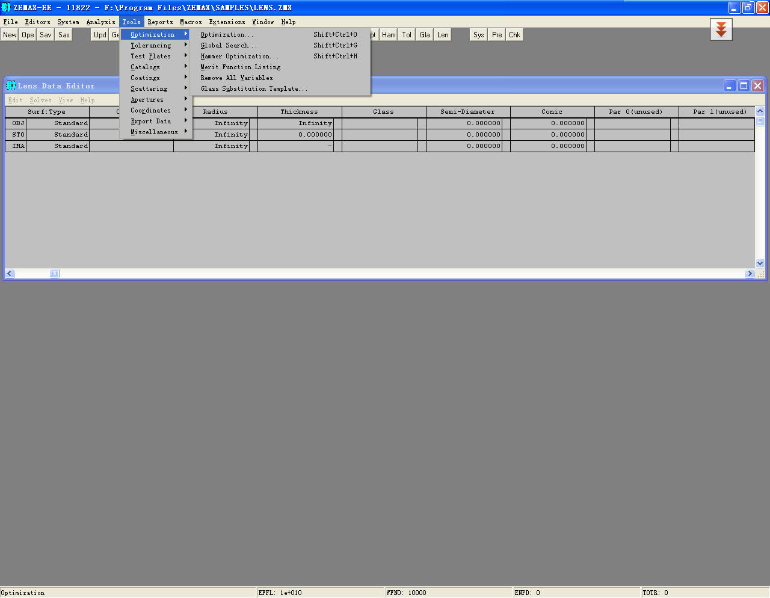Image resolution: width=770 pixels, height=598 pixels.
Task: Choose Merit Function Listing
Action: tap(280, 67)
